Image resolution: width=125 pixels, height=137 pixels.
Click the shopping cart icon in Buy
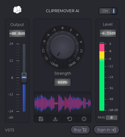pos(84,130)
